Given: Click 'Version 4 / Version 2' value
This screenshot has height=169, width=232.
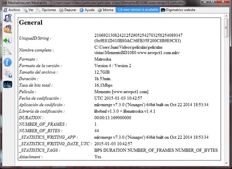Looking at the screenshot, I should (x=113, y=66).
